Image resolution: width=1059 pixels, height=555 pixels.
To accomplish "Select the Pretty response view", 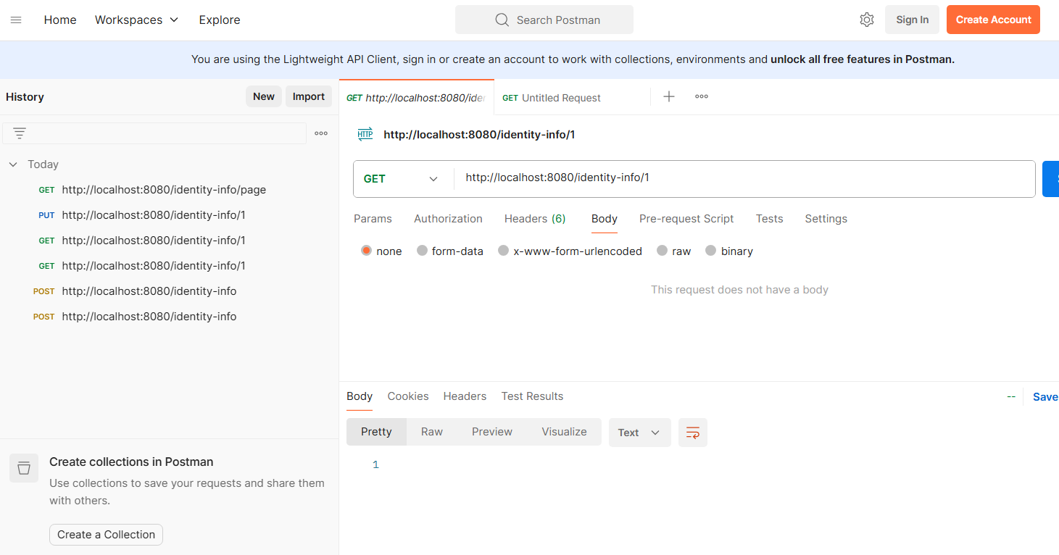I will 376,432.
